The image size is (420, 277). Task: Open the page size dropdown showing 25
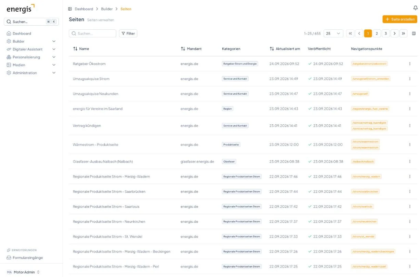coord(333,33)
